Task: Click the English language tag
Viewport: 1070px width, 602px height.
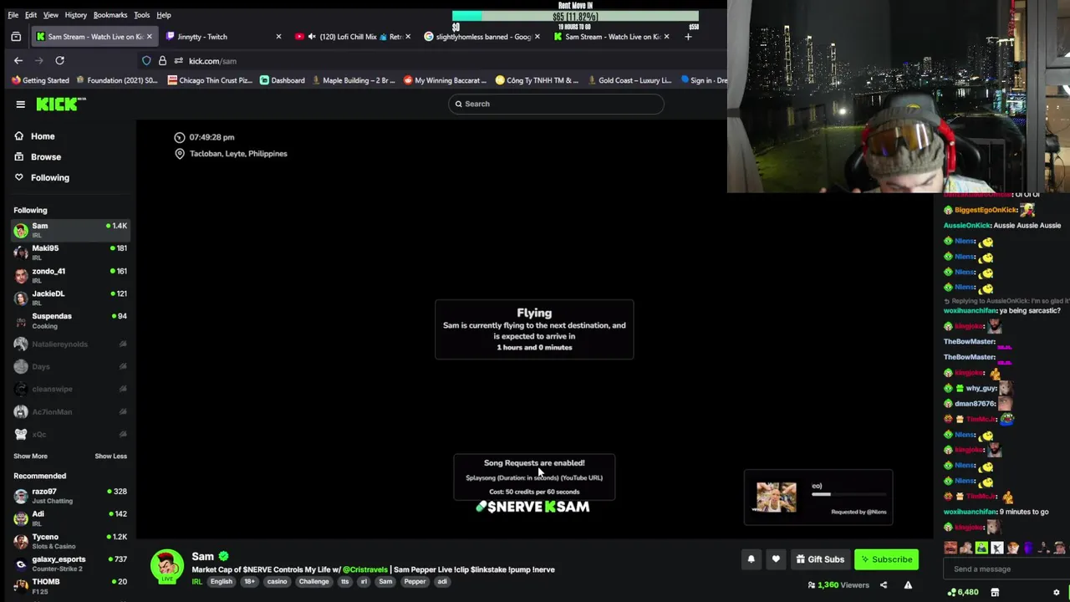Action: [x=222, y=582]
